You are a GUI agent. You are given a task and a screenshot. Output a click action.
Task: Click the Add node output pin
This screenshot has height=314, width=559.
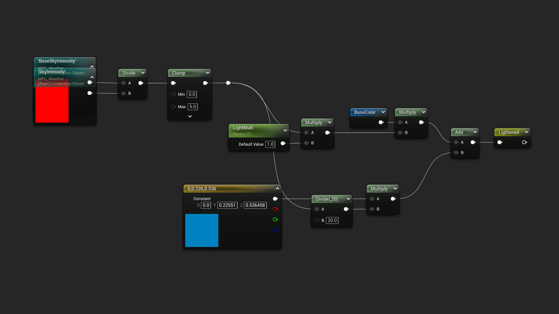(473, 142)
